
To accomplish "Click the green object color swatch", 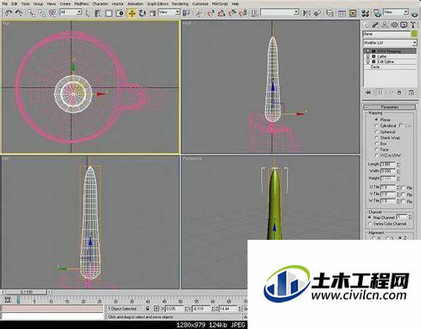I will (x=414, y=34).
